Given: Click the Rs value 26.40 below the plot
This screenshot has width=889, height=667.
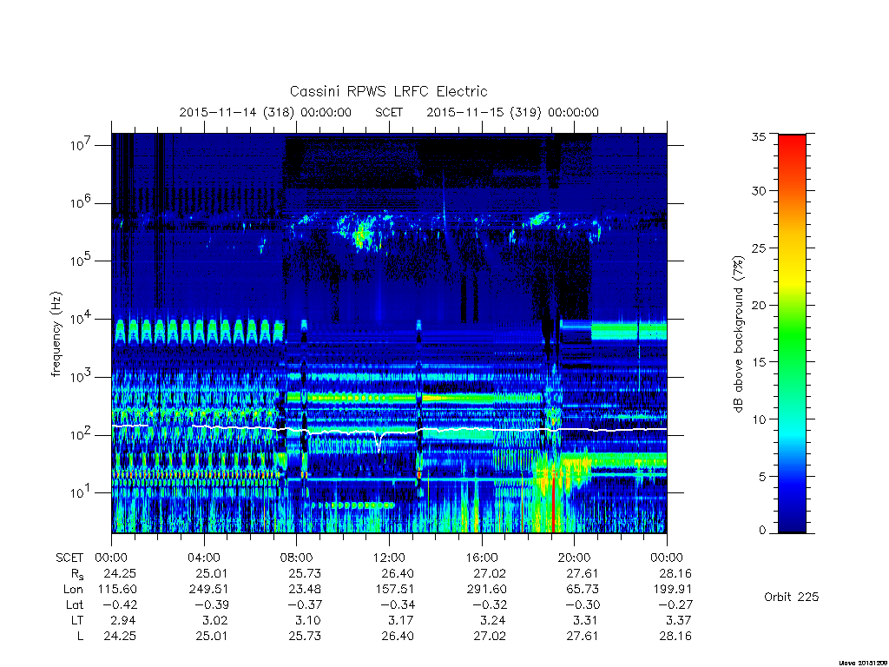Looking at the screenshot, I should coord(398,573).
